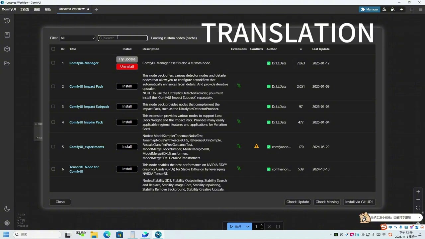425x239 pixels.
Task: Install ComfyUI_experiments
Action: point(127,147)
